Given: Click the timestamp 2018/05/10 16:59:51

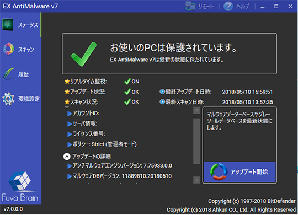Looking at the screenshot, I should point(247,92).
